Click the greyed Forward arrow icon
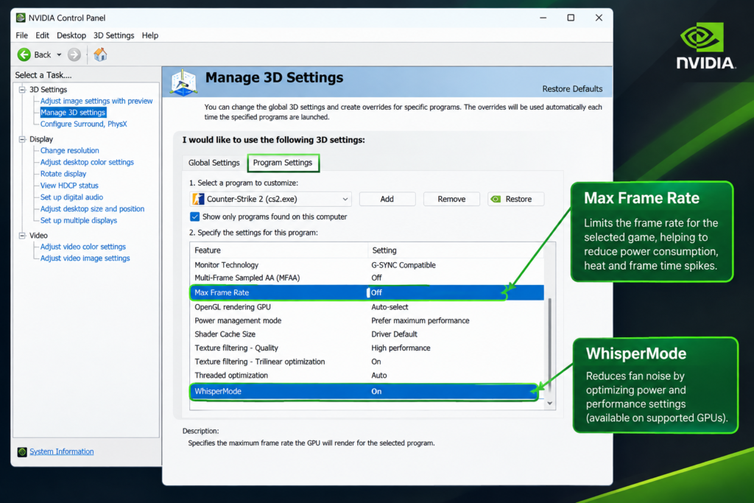 [x=74, y=54]
